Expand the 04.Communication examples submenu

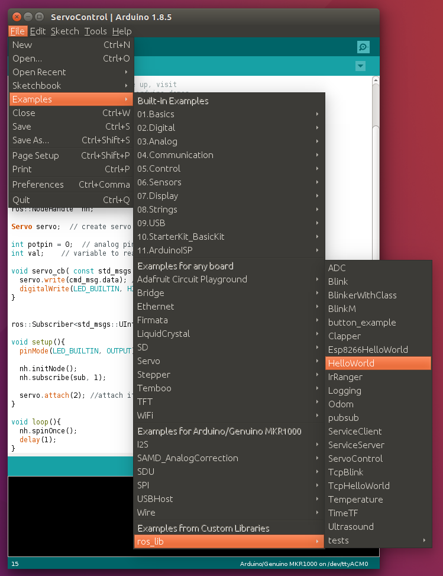[229, 155]
